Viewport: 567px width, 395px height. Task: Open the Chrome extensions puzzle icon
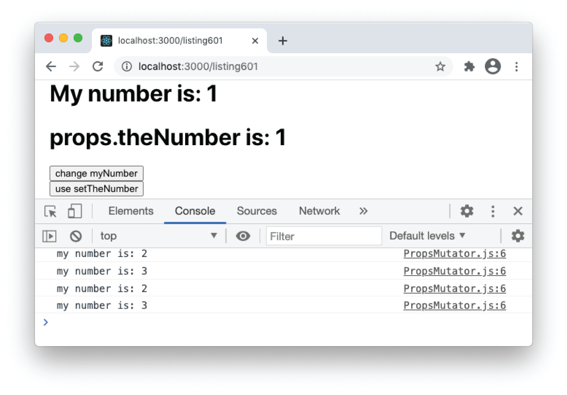point(469,66)
